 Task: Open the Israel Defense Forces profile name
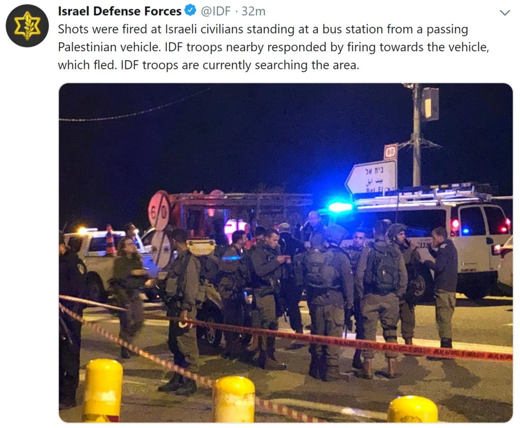point(120,11)
